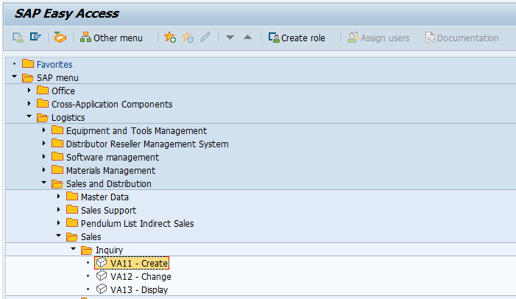Select VA11 - Create transaction text
Screen dimensions: 516x299
[x=139, y=264]
